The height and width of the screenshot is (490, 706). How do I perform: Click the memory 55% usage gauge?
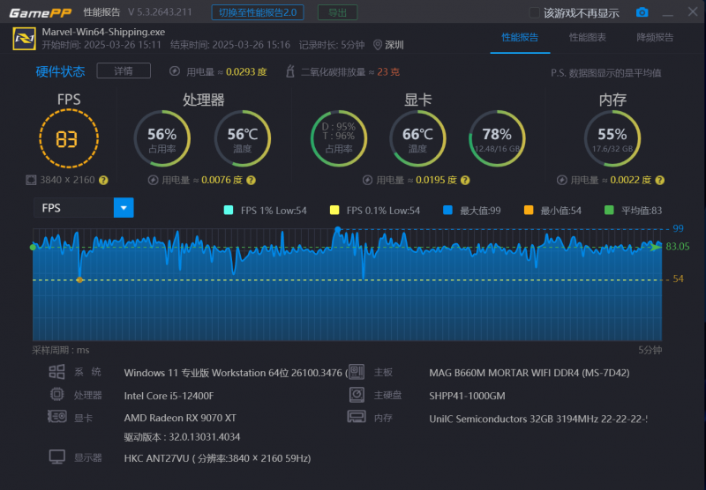tap(612, 138)
